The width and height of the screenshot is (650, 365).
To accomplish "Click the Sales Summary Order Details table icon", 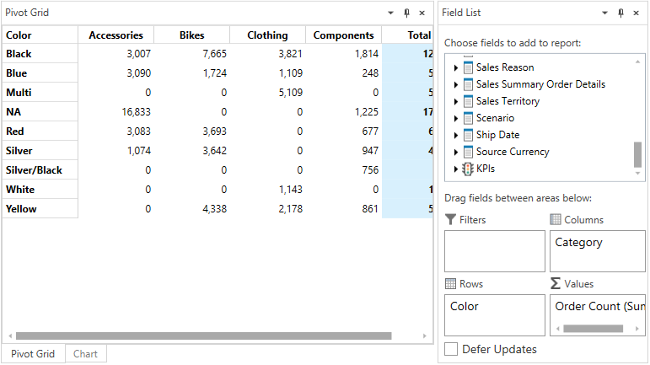I will pyautogui.click(x=468, y=84).
